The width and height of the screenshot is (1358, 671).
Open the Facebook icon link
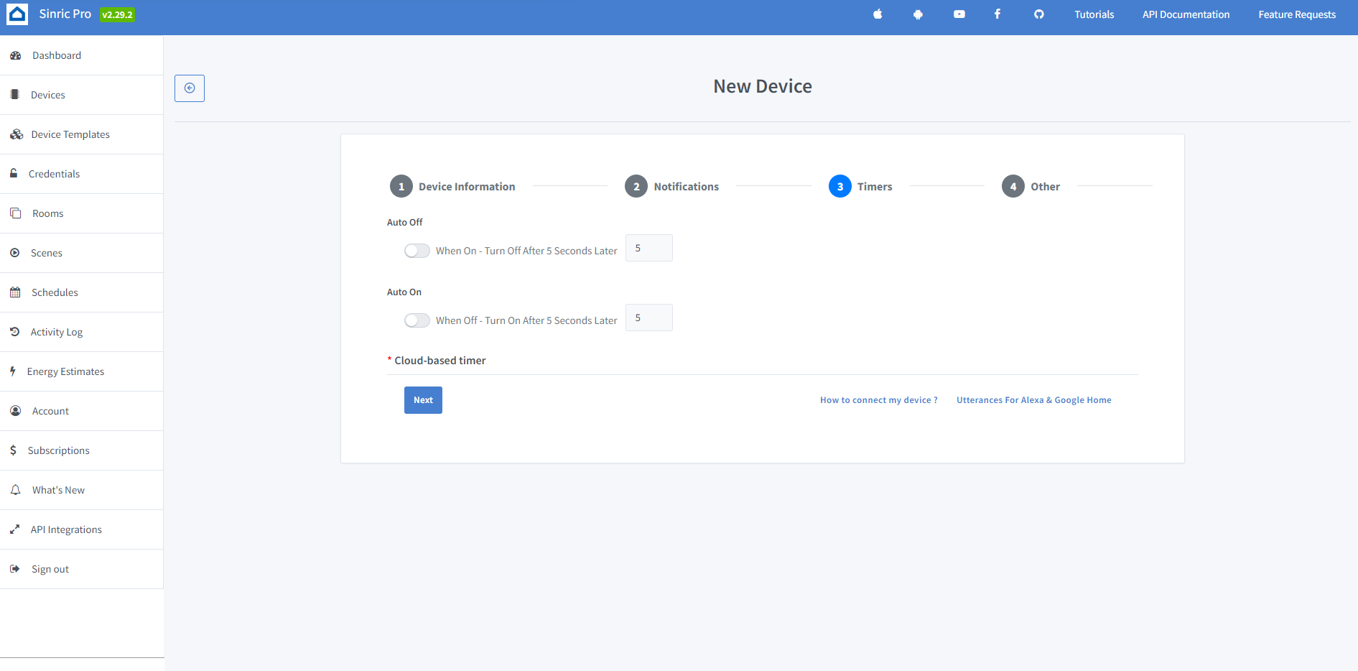point(997,14)
